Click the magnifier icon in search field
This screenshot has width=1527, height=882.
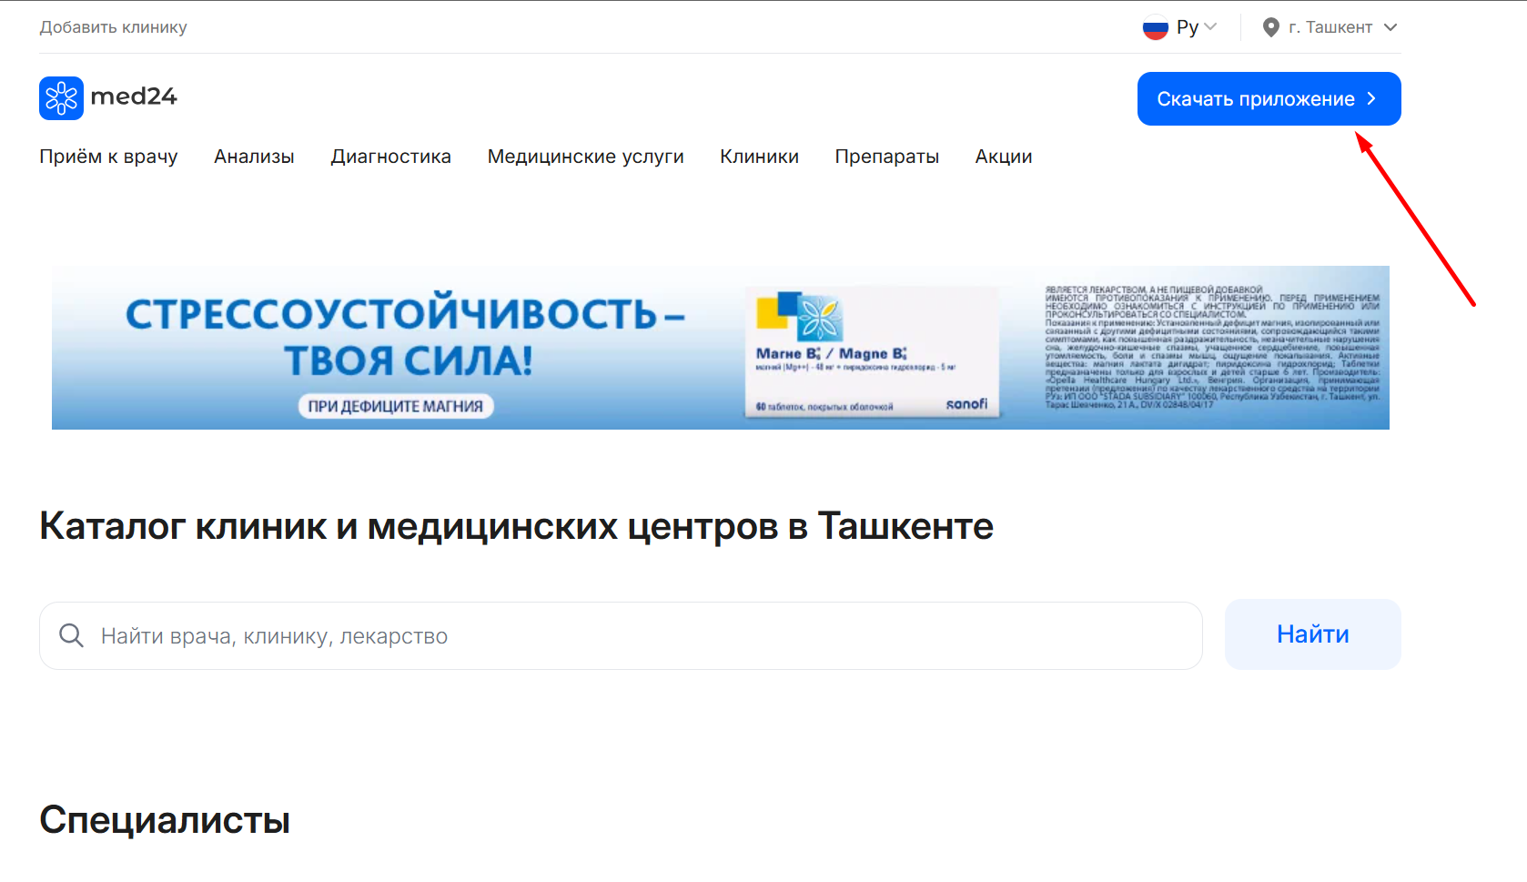pos(71,635)
